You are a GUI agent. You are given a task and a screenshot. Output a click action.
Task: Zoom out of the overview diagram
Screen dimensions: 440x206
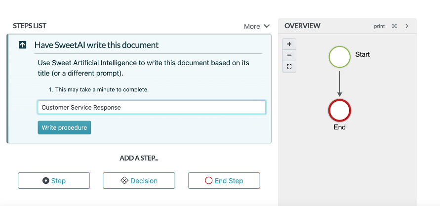coord(289,55)
